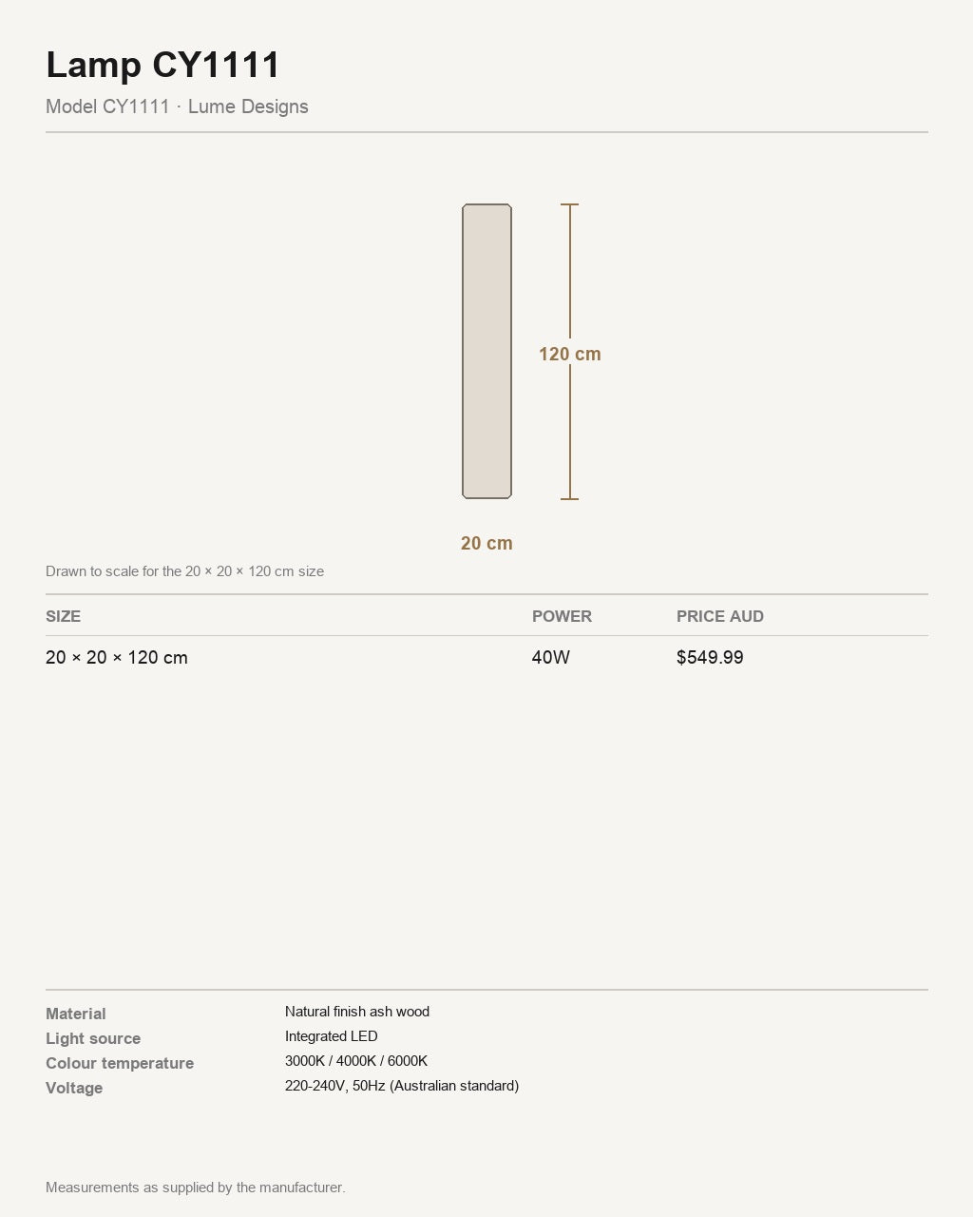Click the POWER column header
Viewport: 973px width, 1217px height.
(562, 616)
